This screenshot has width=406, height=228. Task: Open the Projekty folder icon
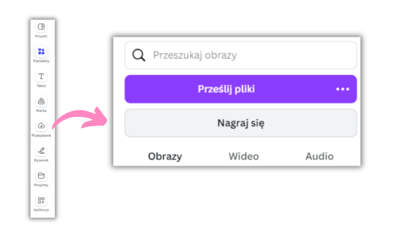tap(41, 175)
